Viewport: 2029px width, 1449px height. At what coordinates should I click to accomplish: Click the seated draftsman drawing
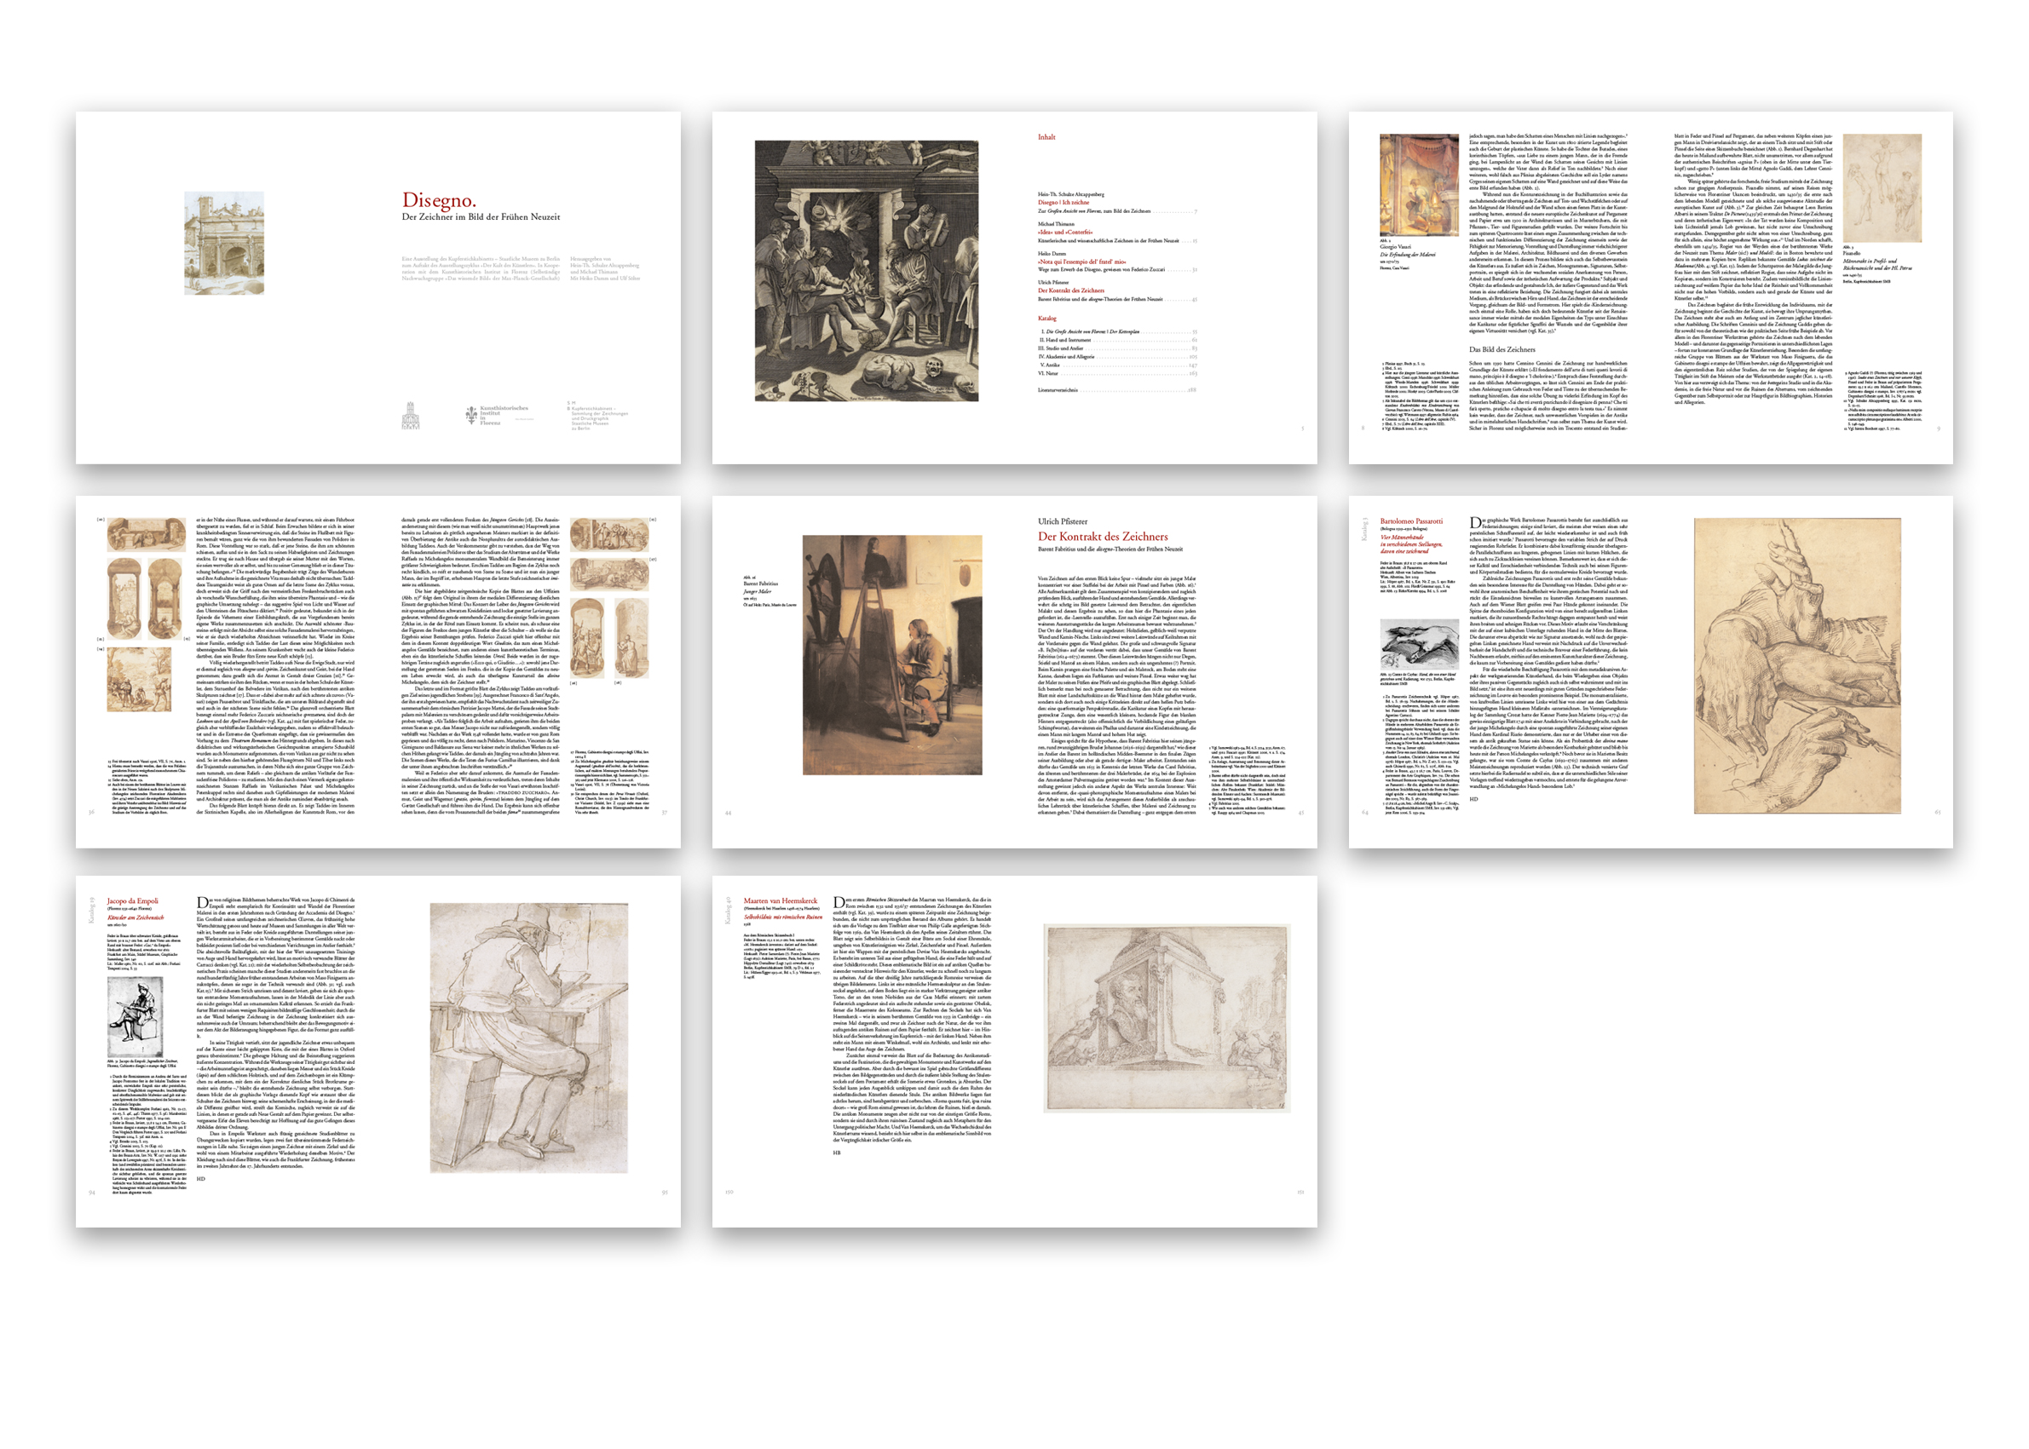click(528, 1037)
